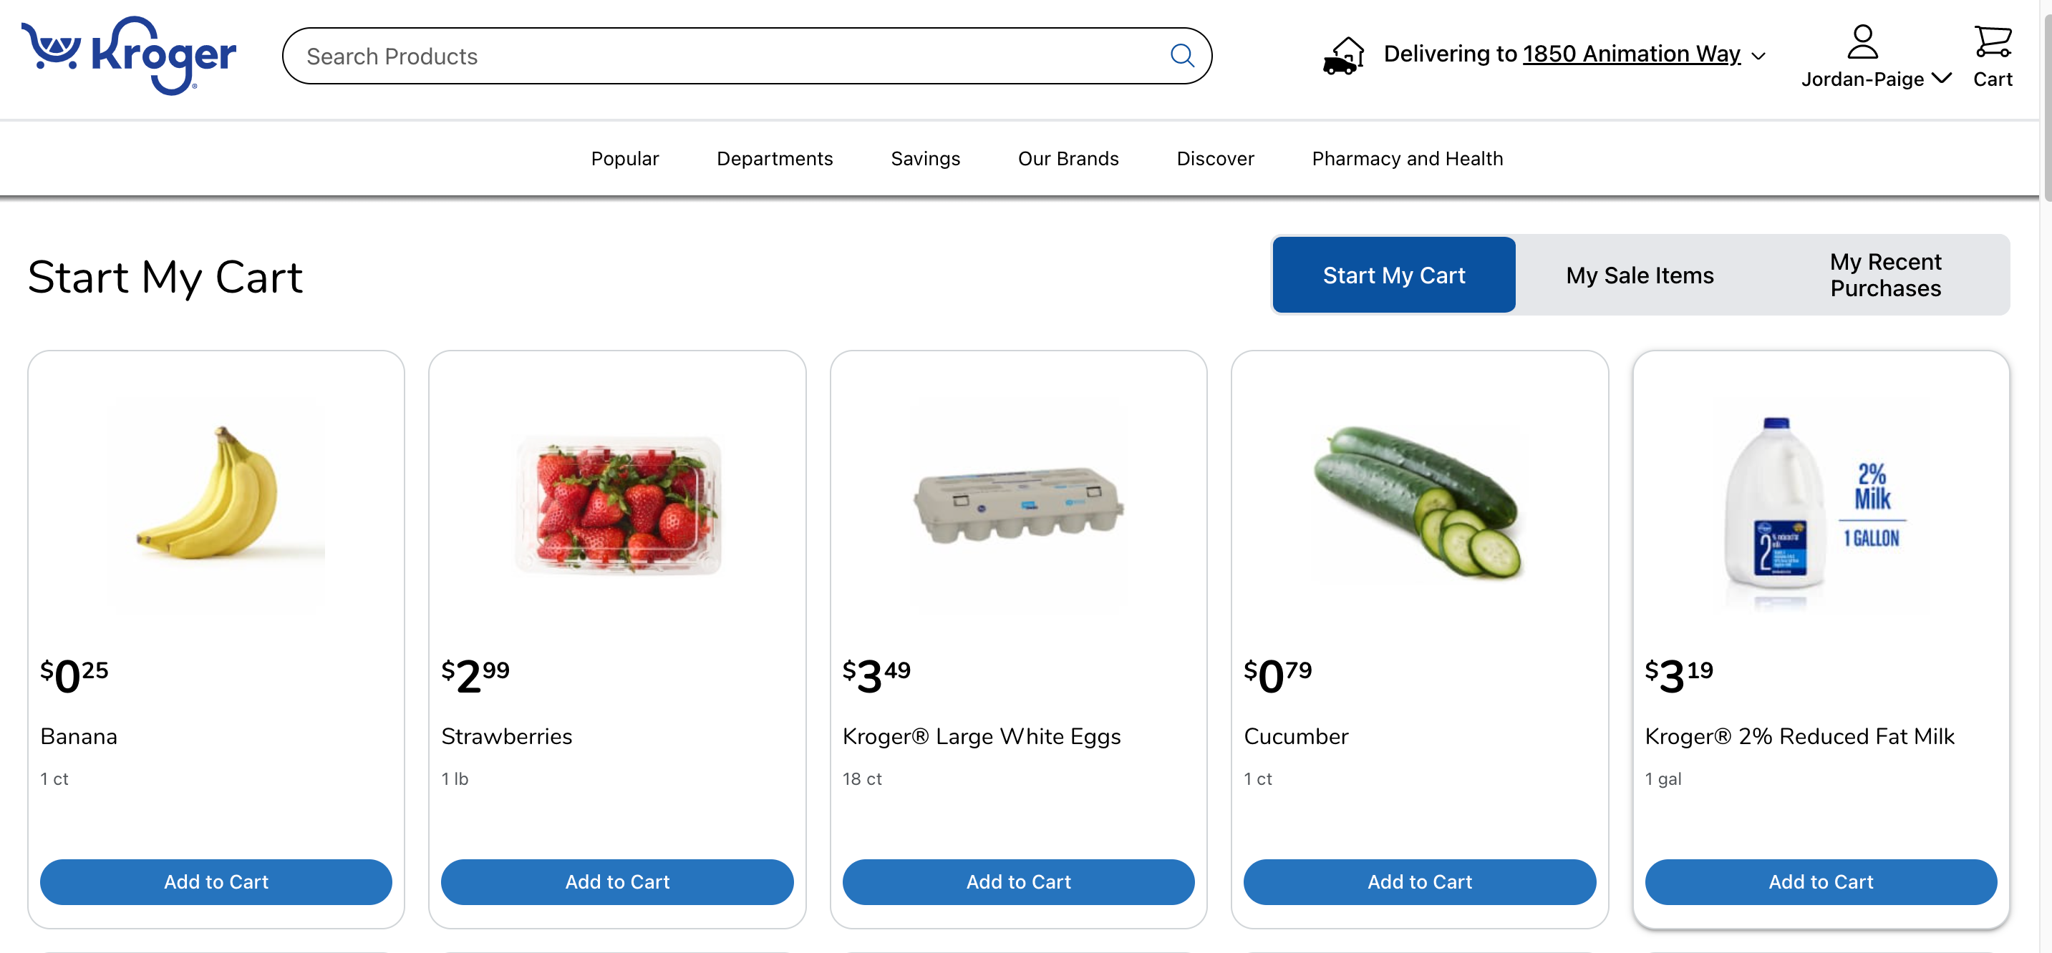
Task: Switch to My Recent Purchases tab
Action: (x=1884, y=275)
